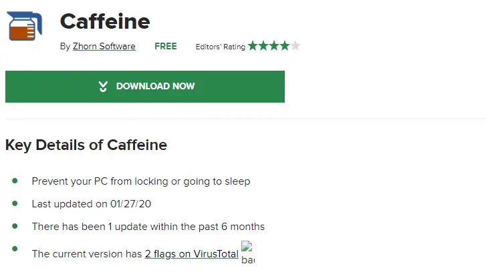The height and width of the screenshot is (276, 486).
Task: Click the Key Details of Caffeine heading
Action: click(x=86, y=145)
